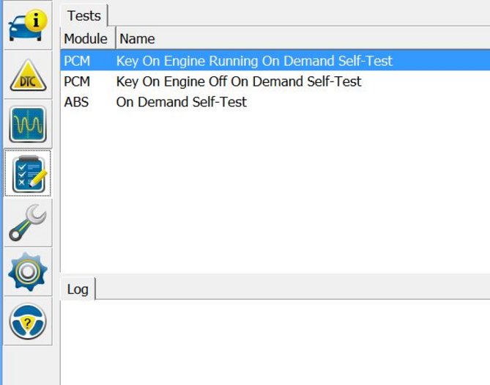Sort by the Module column header
This screenshot has width=490, height=385.
coord(86,39)
